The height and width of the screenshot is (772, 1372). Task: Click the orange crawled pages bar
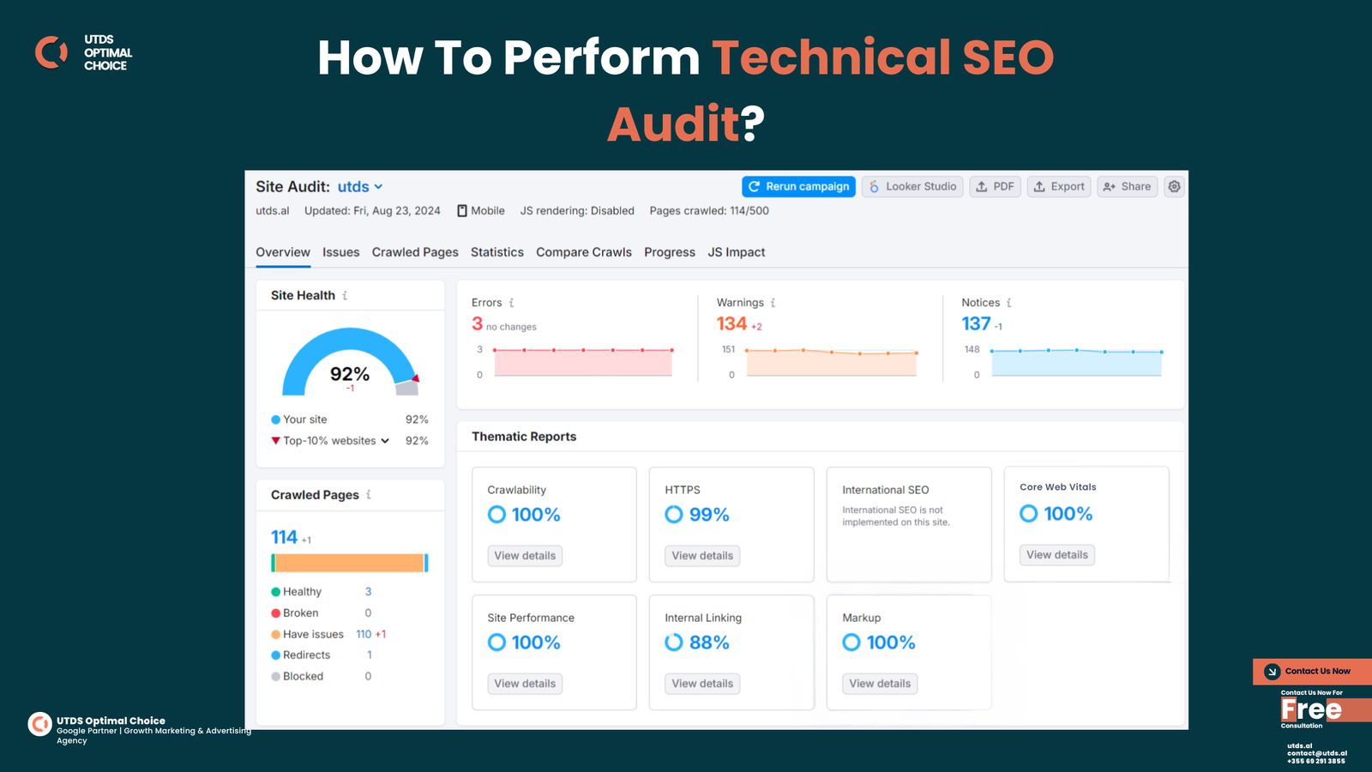coord(349,563)
